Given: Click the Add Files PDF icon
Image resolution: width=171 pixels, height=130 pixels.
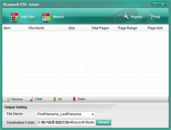Looking at the screenshot, I should coord(14,17).
